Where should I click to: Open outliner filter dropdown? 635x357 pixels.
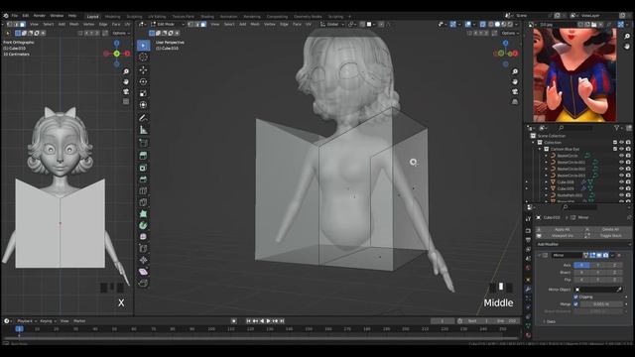point(618,128)
